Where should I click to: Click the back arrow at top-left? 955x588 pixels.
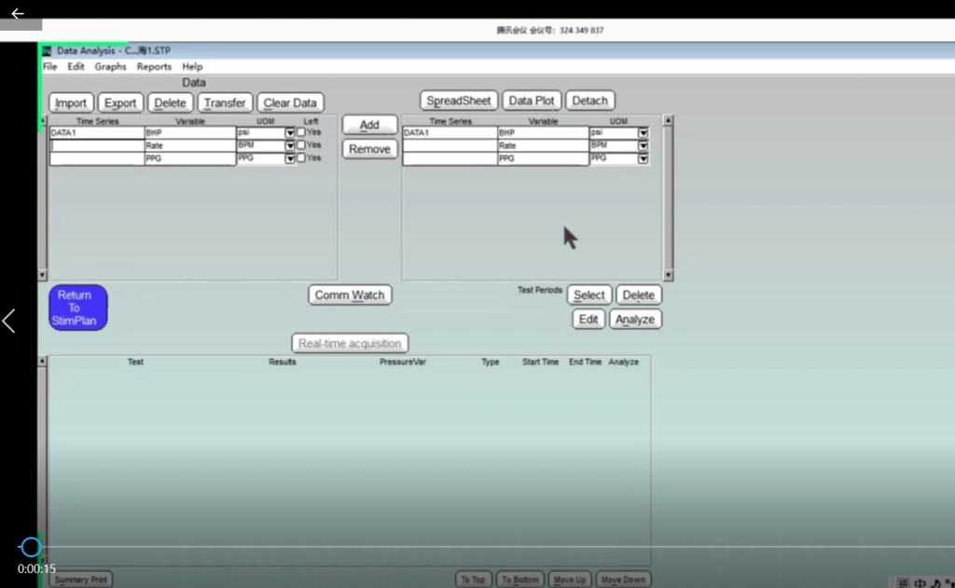click(17, 14)
